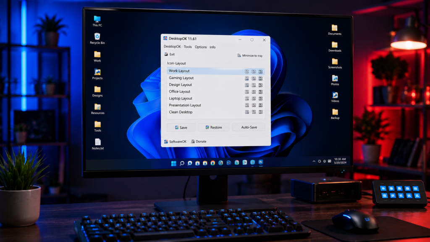This screenshot has height=242, width=430.
Task: Click the Restore button
Action: point(214,127)
